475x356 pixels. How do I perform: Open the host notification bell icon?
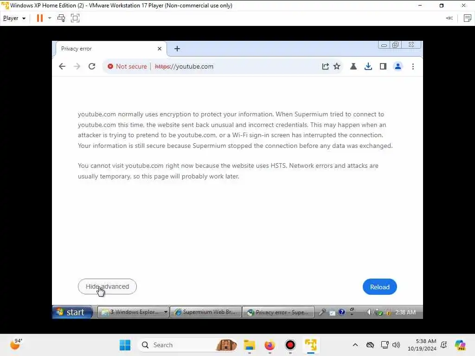click(444, 345)
